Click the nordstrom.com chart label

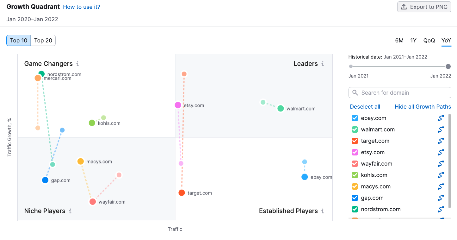[x=64, y=74]
